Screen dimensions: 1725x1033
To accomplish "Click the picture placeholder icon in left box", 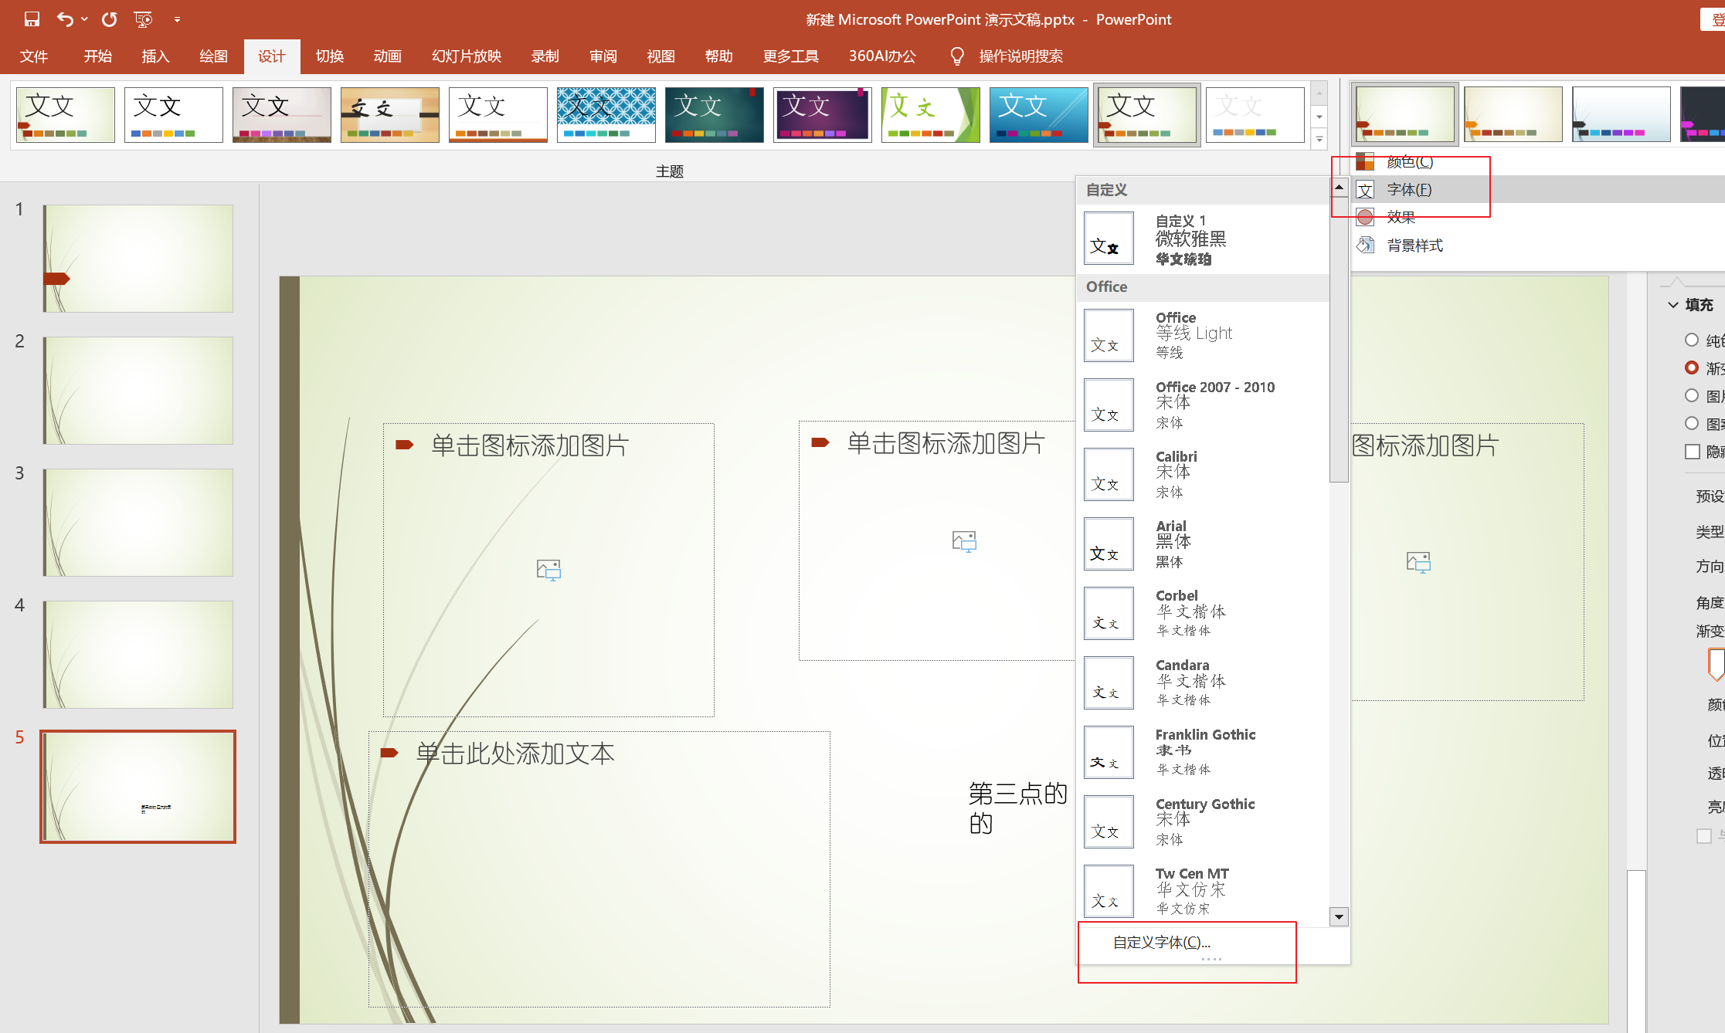I will point(548,571).
